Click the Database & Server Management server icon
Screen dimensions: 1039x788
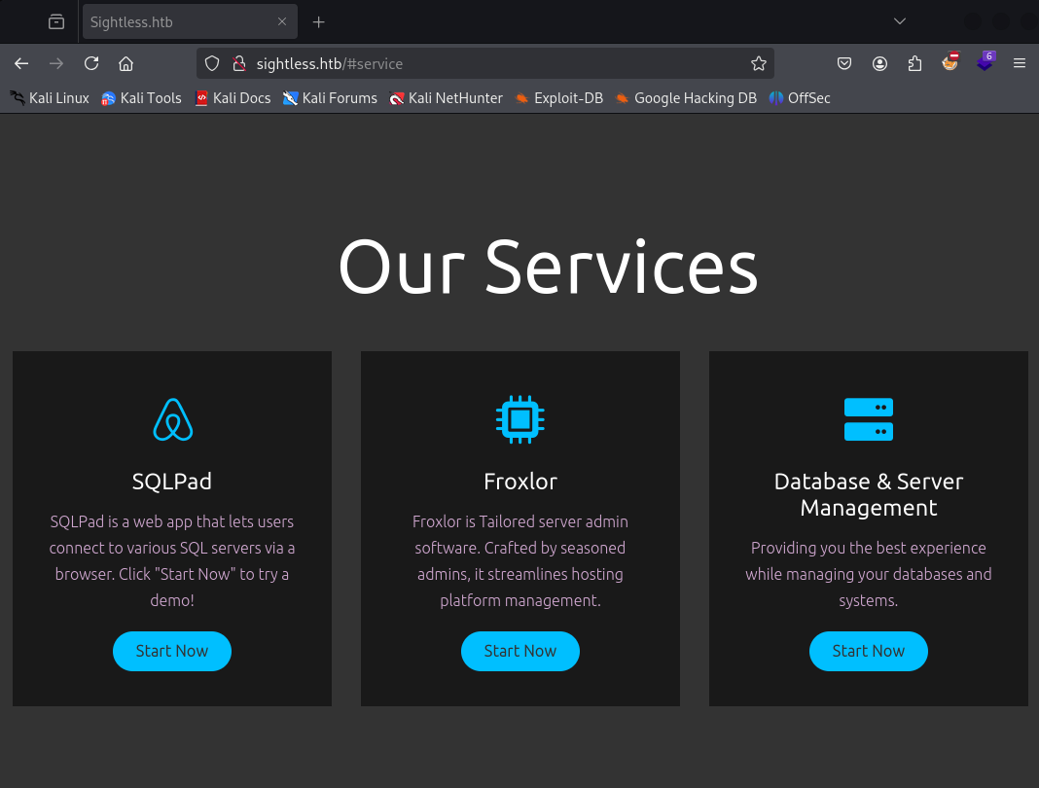(869, 419)
